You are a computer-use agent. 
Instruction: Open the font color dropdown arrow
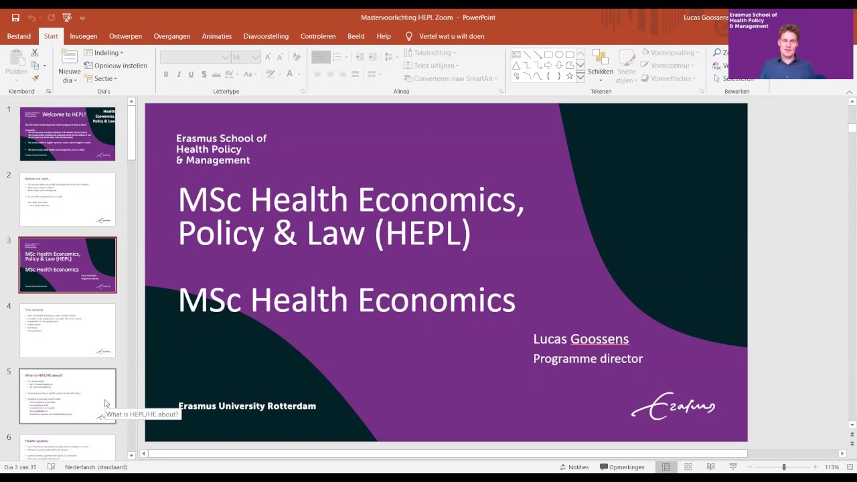coord(299,74)
